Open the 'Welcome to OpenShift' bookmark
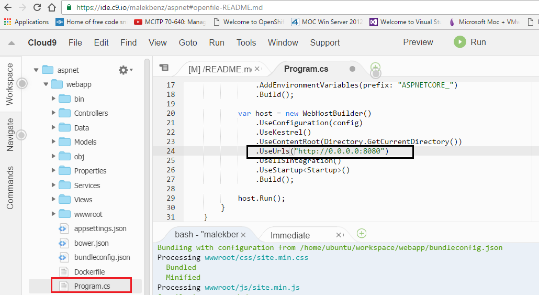The height and width of the screenshot is (295, 539). click(x=249, y=22)
